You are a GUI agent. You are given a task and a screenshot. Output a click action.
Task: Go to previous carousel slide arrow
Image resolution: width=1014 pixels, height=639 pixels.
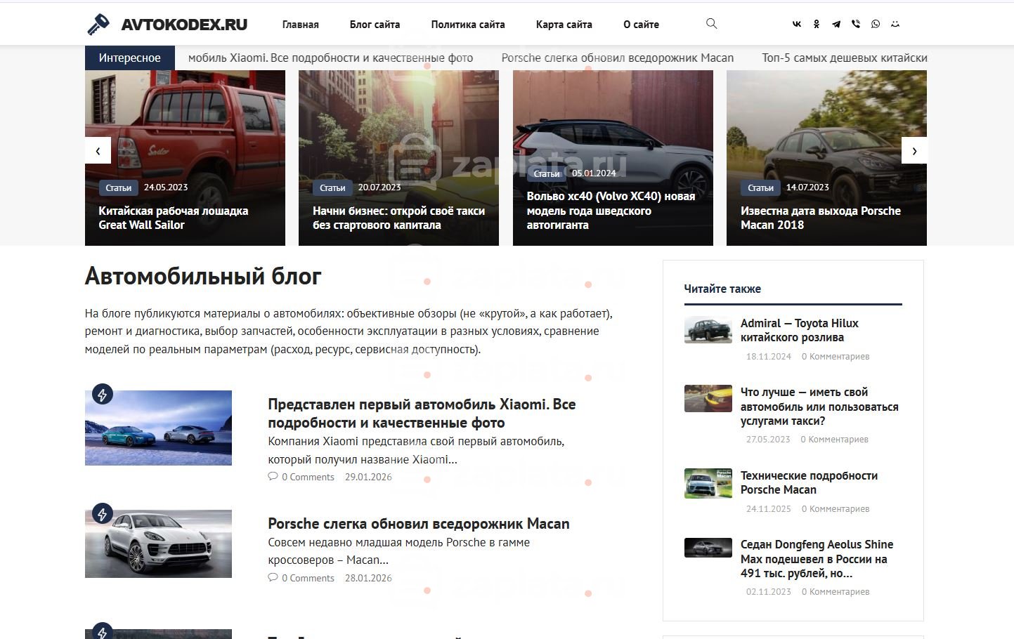98,150
